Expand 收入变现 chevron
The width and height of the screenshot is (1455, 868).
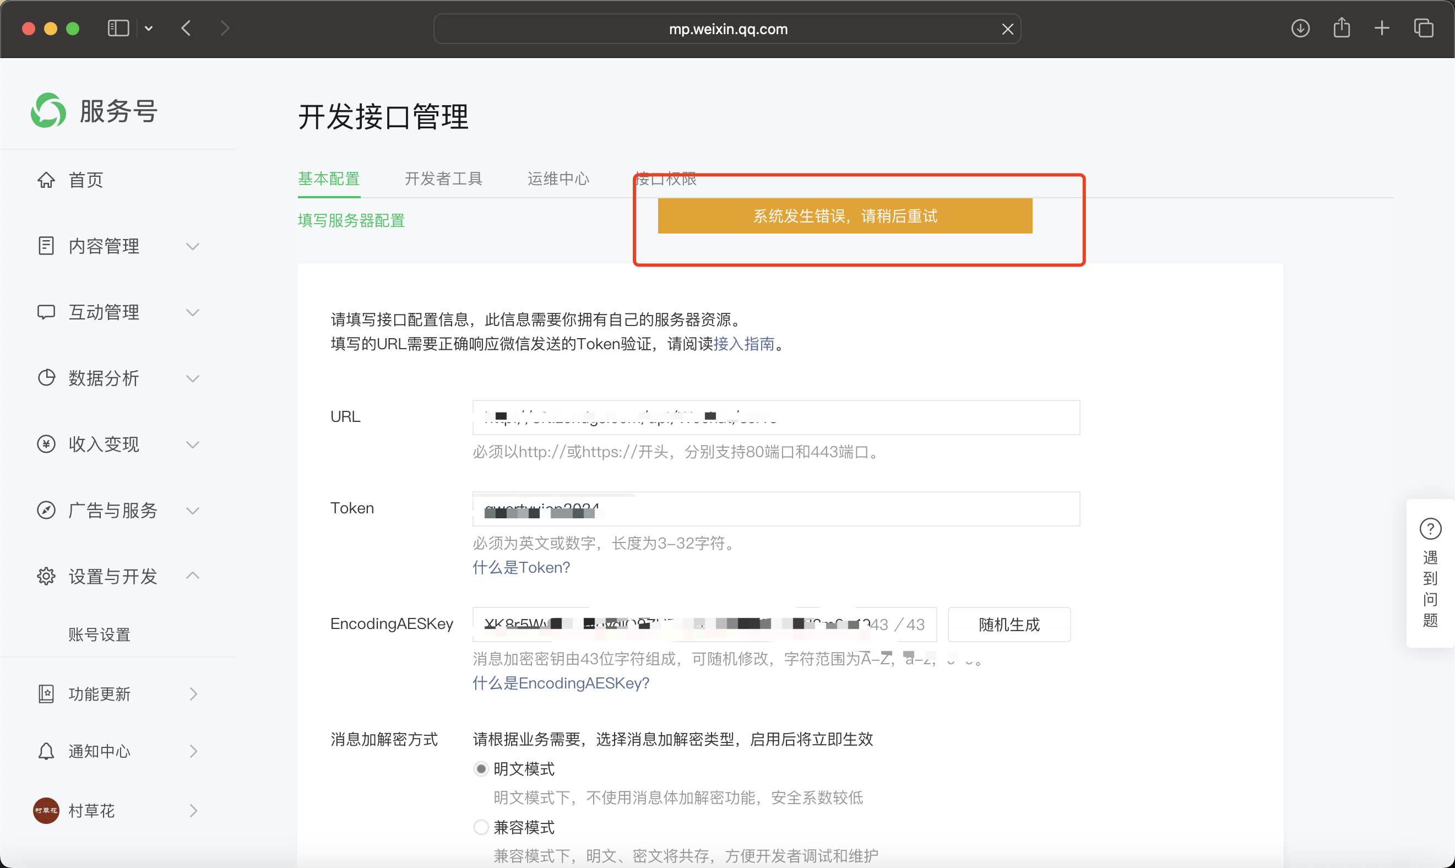193,444
